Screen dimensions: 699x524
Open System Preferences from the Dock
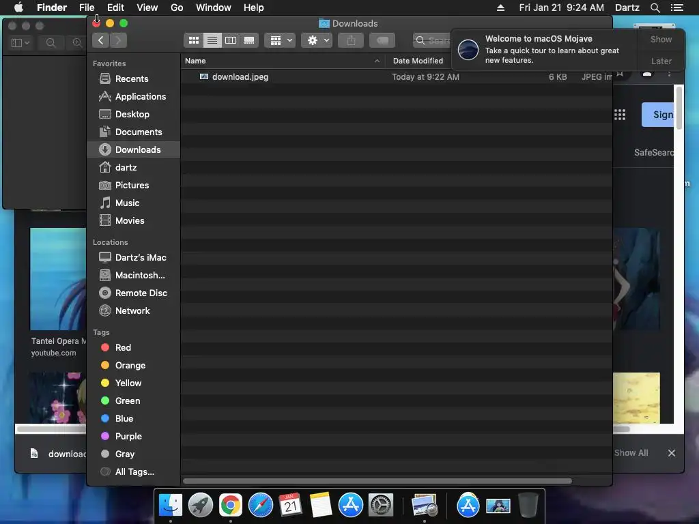381,506
